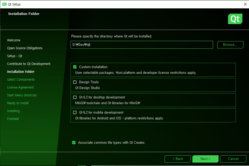Select the Installation Folder sidebar step
Image resolution: width=249 pixels, height=166 pixels.
tap(21, 72)
